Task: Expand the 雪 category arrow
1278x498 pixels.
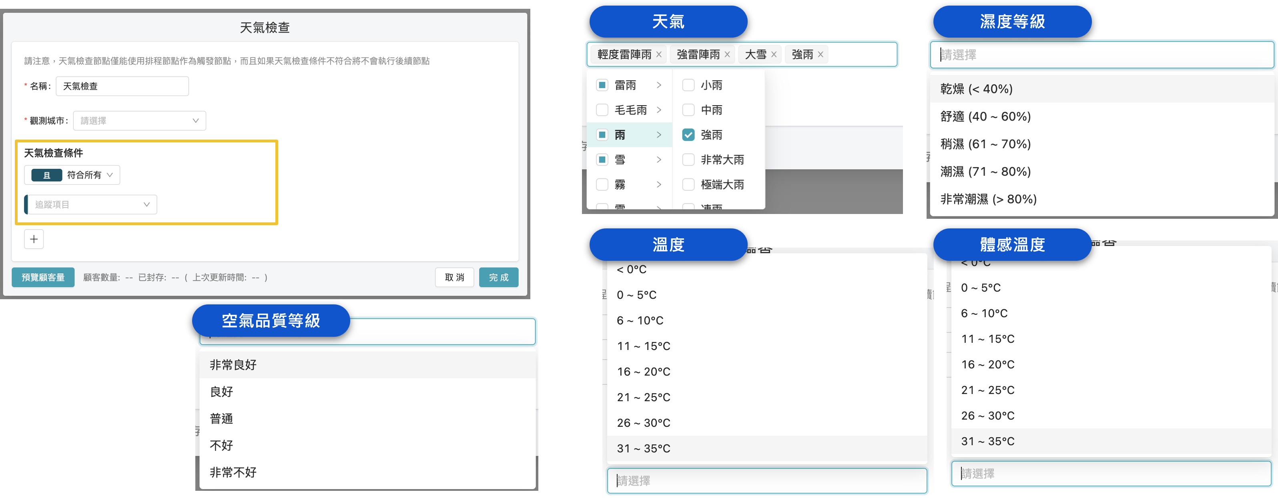Action: pyautogui.click(x=659, y=160)
